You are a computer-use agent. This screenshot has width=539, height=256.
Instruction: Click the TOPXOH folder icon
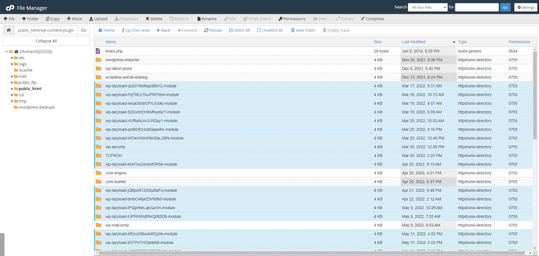98,155
